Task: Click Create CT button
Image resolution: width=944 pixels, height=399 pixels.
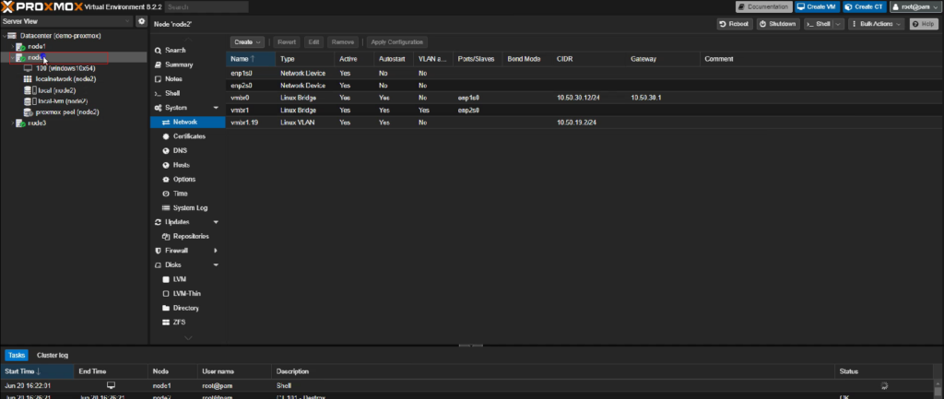Action: tap(865, 6)
